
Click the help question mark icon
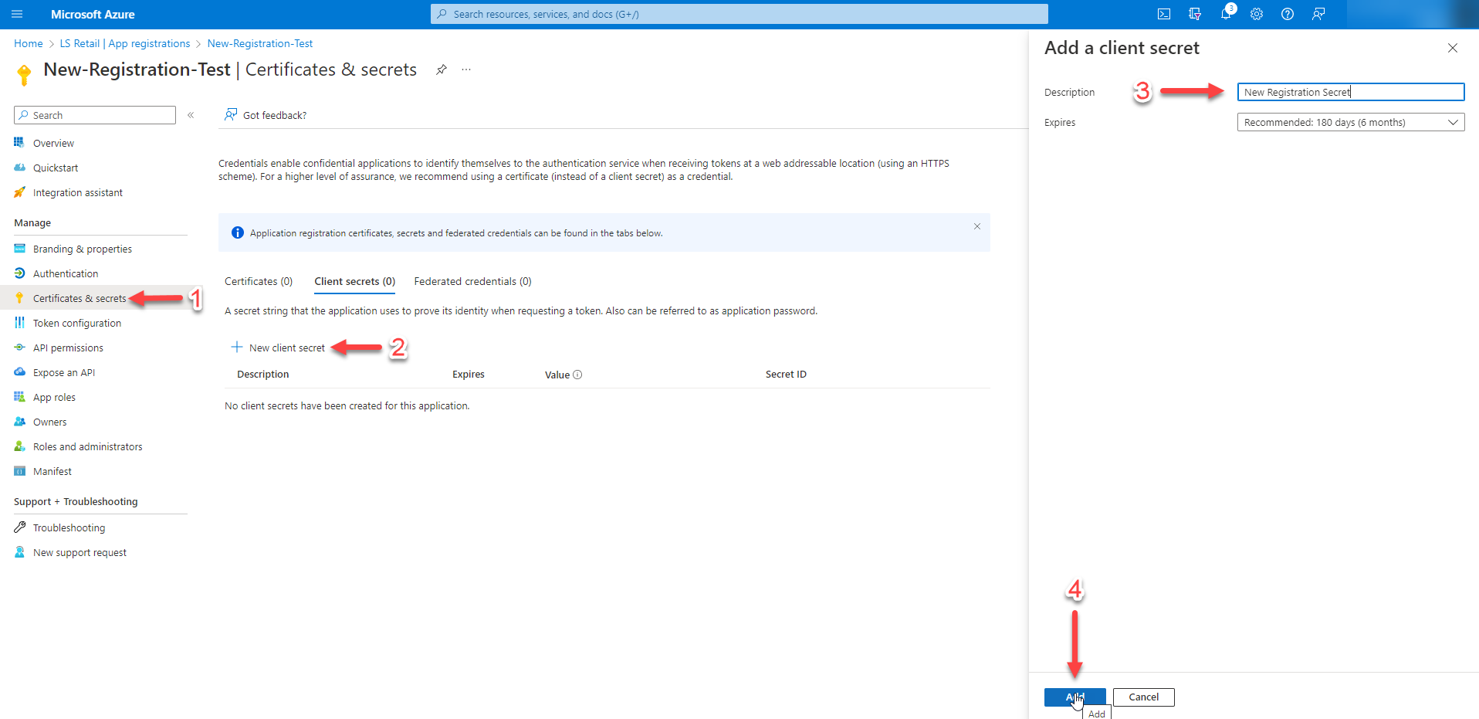1288,14
